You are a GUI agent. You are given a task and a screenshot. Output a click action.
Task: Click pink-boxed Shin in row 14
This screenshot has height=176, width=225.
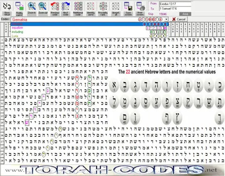pos(27,123)
